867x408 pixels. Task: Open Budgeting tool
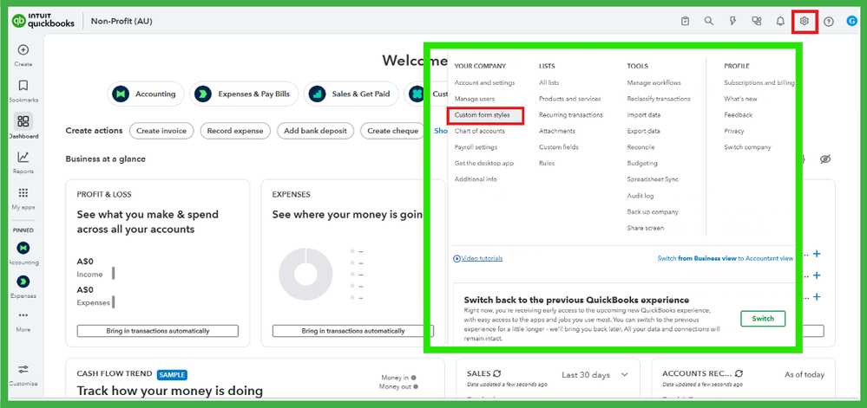coord(642,164)
